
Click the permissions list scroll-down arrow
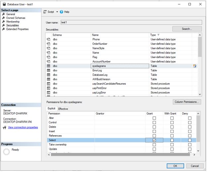tap(198, 150)
